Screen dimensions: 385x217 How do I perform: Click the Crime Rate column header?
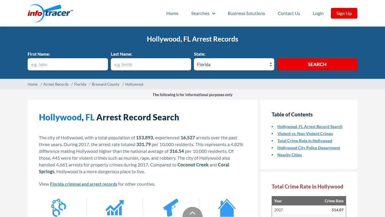tap(334, 201)
